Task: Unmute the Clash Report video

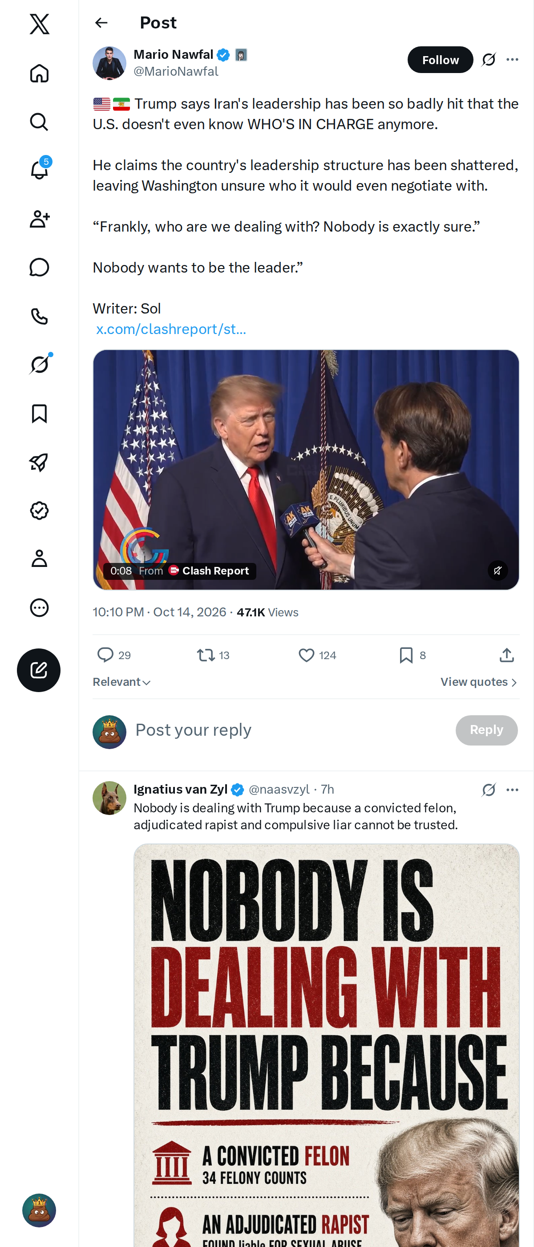Action: point(498,571)
